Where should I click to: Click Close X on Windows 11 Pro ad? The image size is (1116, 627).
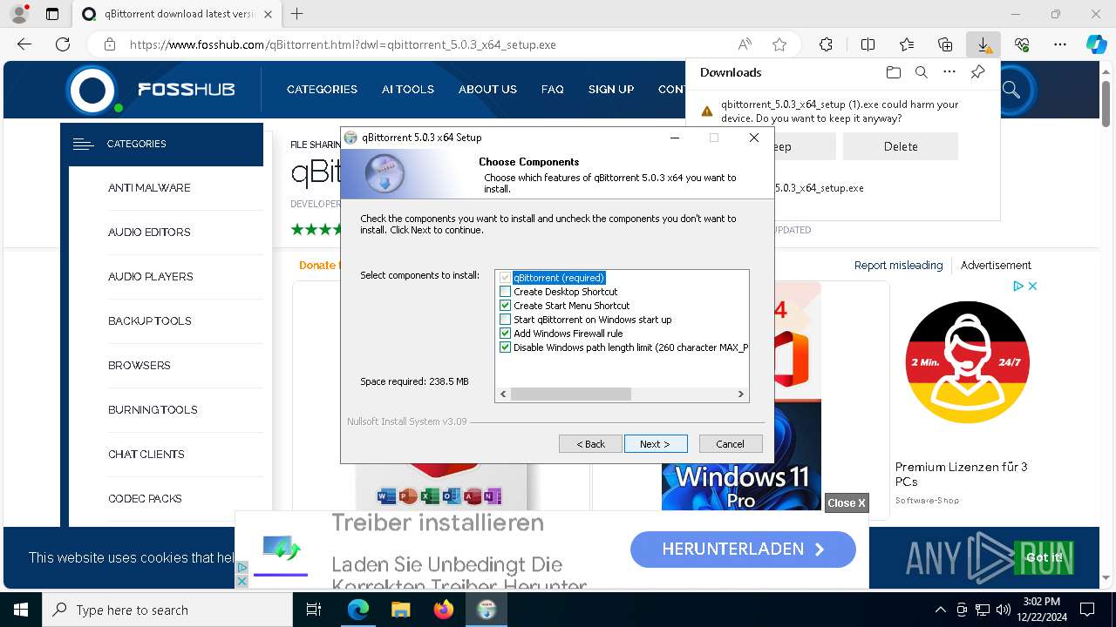pyautogui.click(x=847, y=502)
